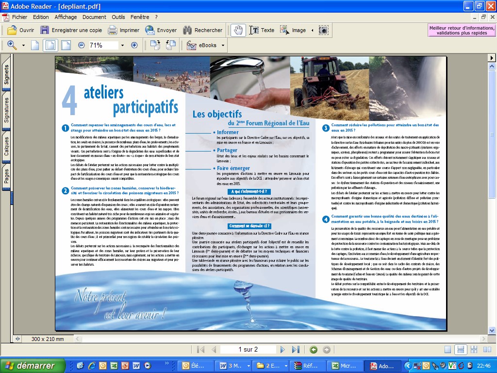
Task: Go to previous view green arrow
Action: point(314,350)
